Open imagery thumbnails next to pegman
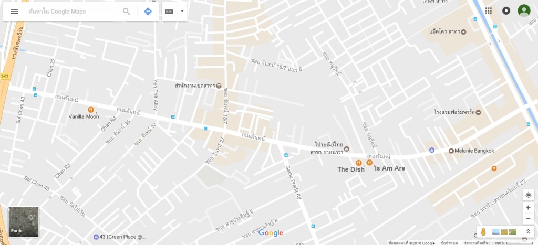538x245 pixels. coord(504,232)
